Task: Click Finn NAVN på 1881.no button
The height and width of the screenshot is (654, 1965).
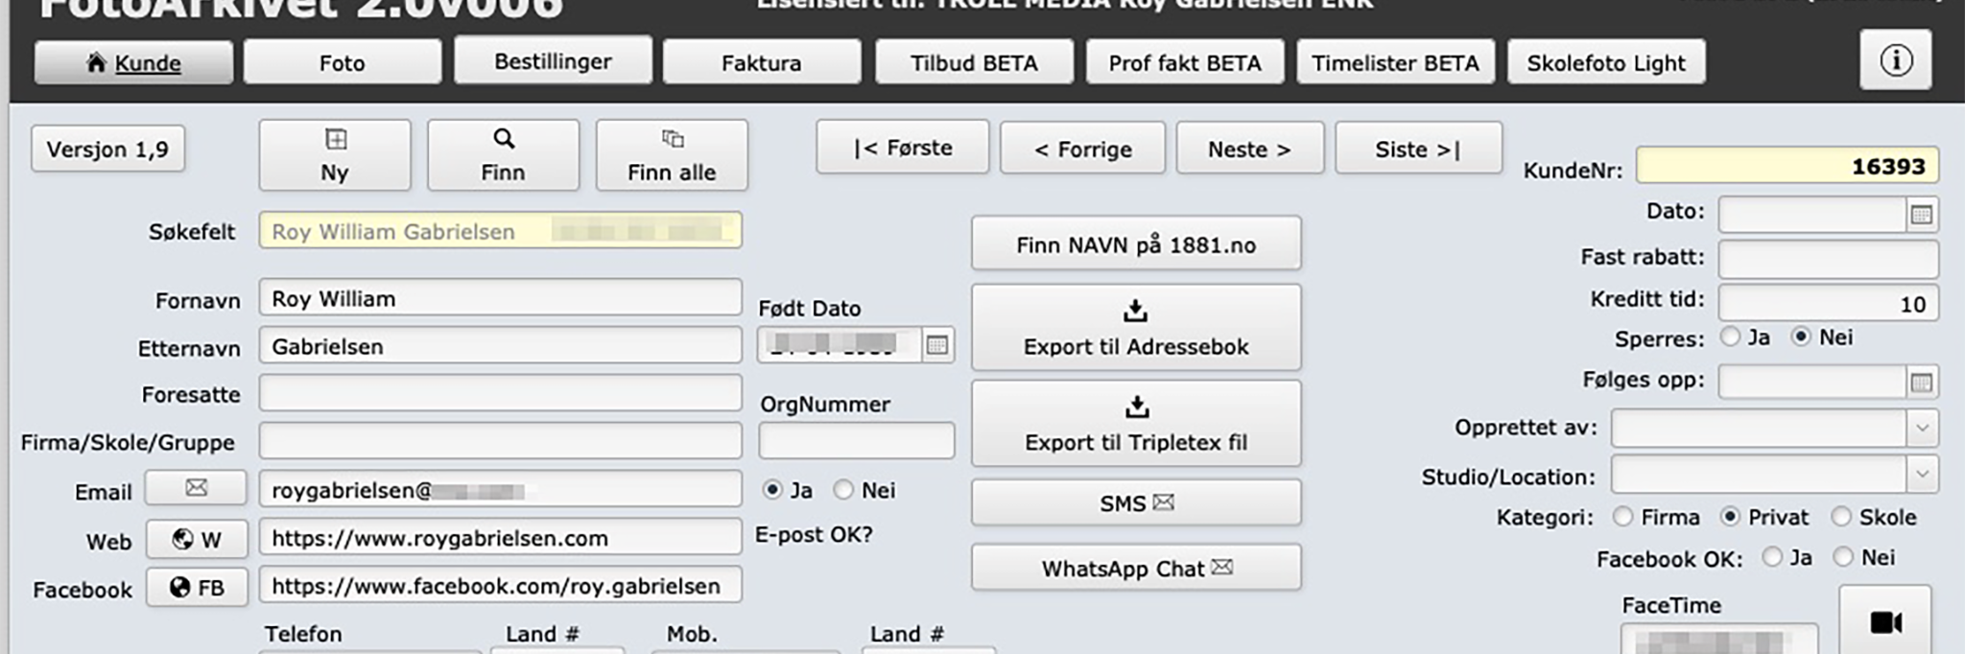Action: click(1136, 245)
